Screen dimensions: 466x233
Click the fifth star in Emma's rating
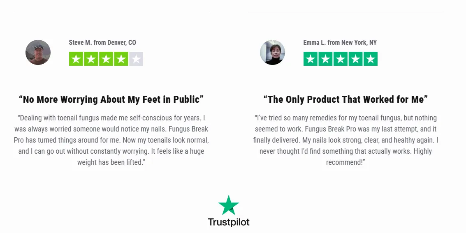371,59
